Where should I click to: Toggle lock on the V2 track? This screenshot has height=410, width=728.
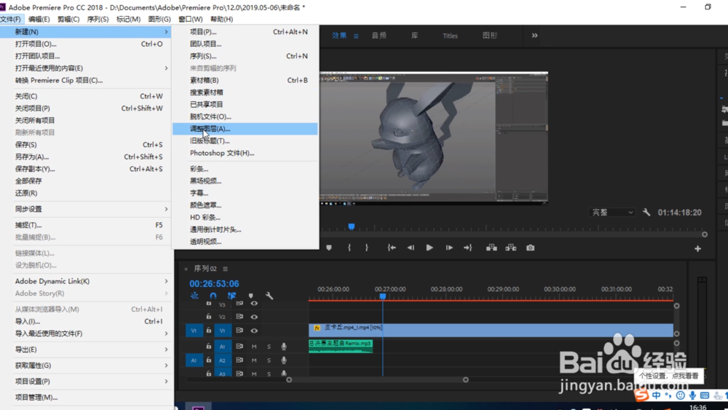tap(209, 317)
